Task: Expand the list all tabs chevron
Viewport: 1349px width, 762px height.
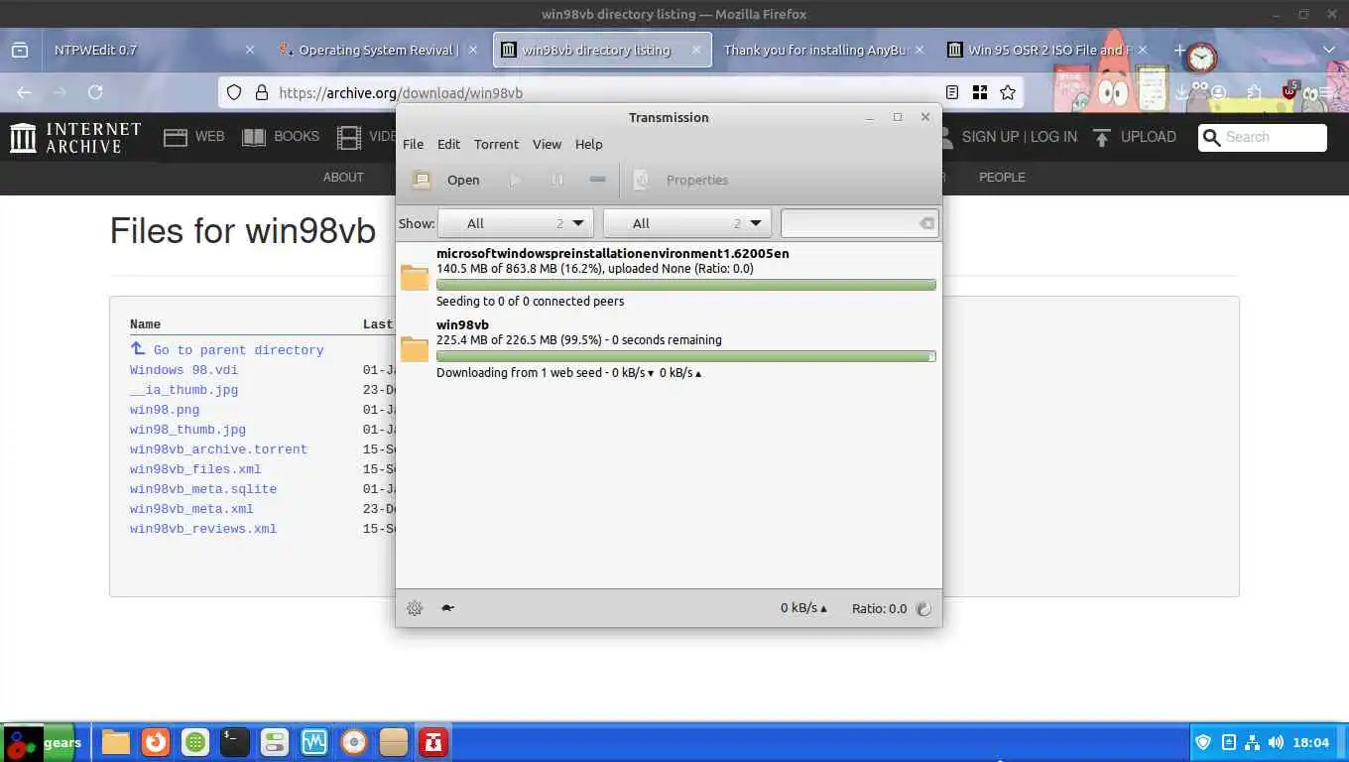Action: coord(1329,50)
